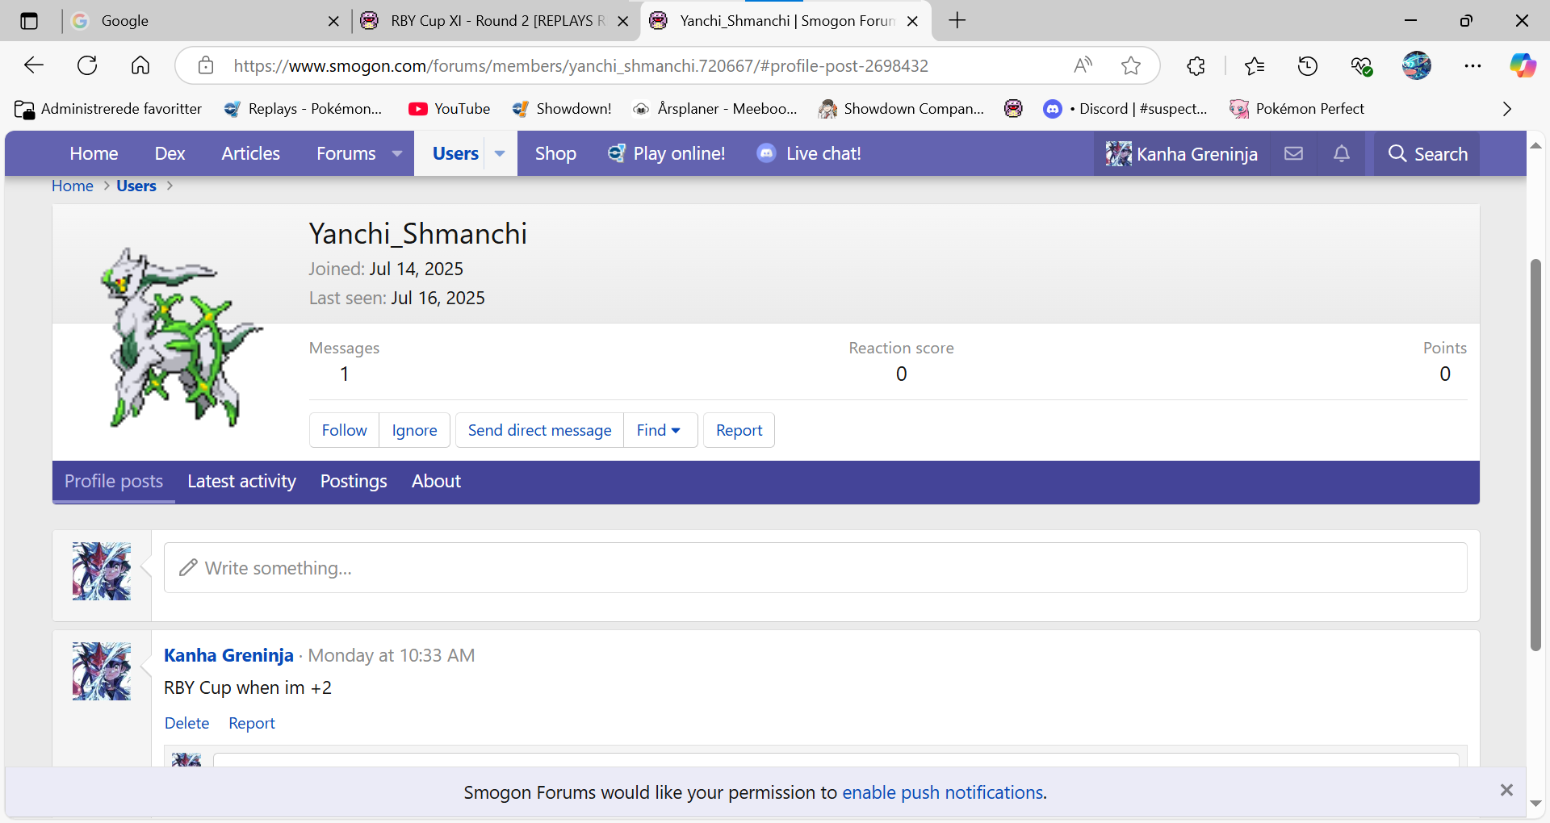This screenshot has width=1550, height=823.
Task: Expand Users dropdown arrow
Action: pos(500,153)
